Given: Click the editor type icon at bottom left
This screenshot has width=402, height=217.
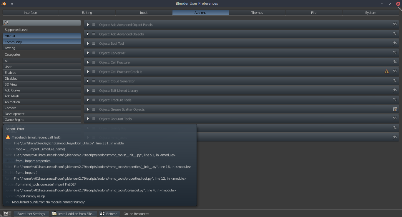Looking at the screenshot, I should pos(5,213).
